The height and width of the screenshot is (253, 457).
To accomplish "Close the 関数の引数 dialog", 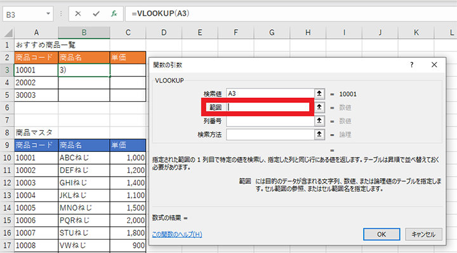I will click(x=434, y=65).
